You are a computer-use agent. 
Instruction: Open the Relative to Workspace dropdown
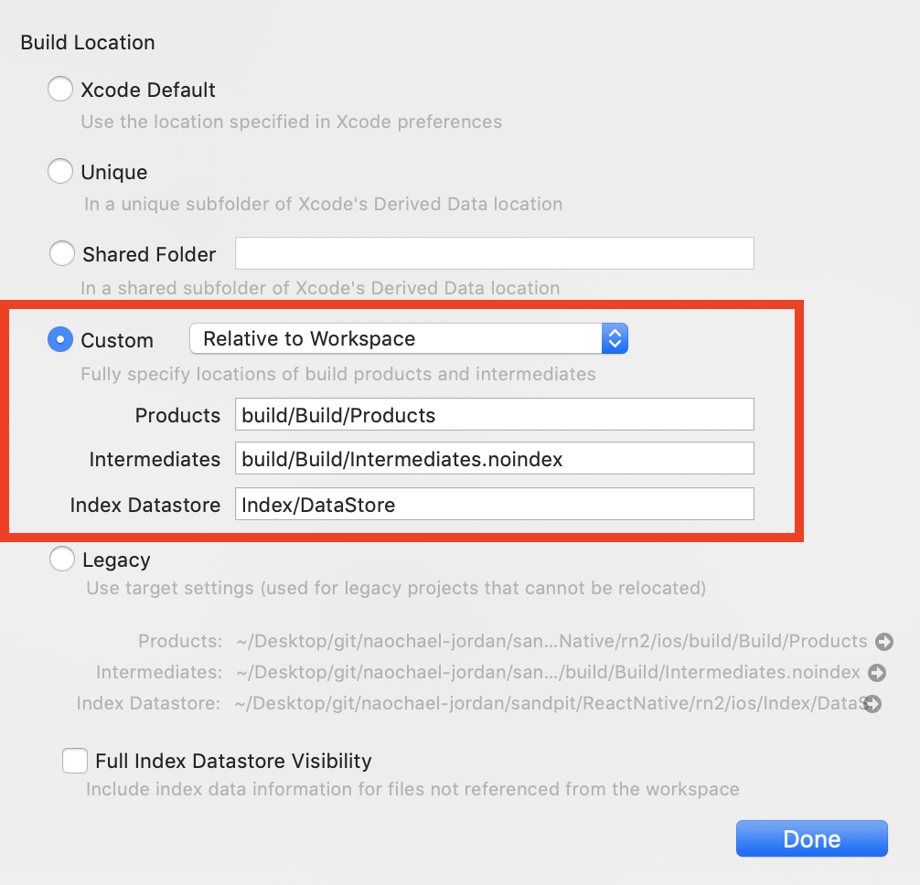(x=408, y=339)
